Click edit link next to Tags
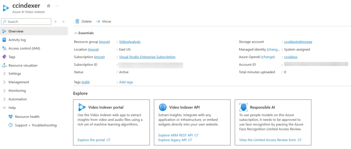This screenshot has height=149, width=351. click(x=86, y=82)
